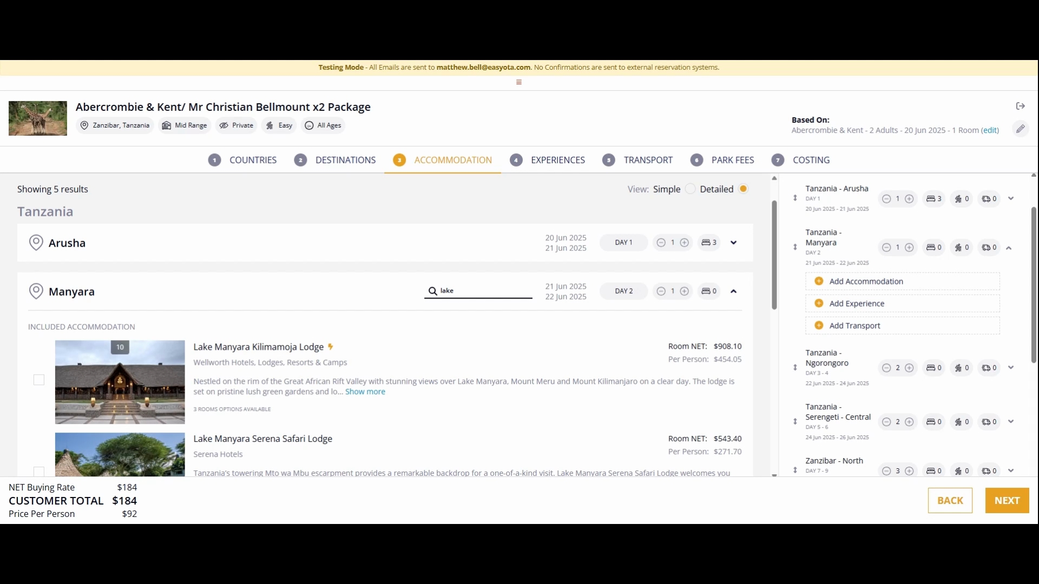Decrease nights for Manyara in main list
The image size is (1039, 584).
coord(661,291)
